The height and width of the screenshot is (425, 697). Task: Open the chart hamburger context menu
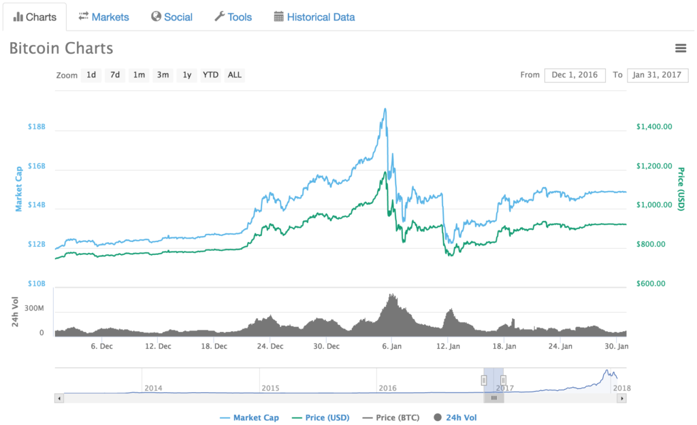click(681, 48)
